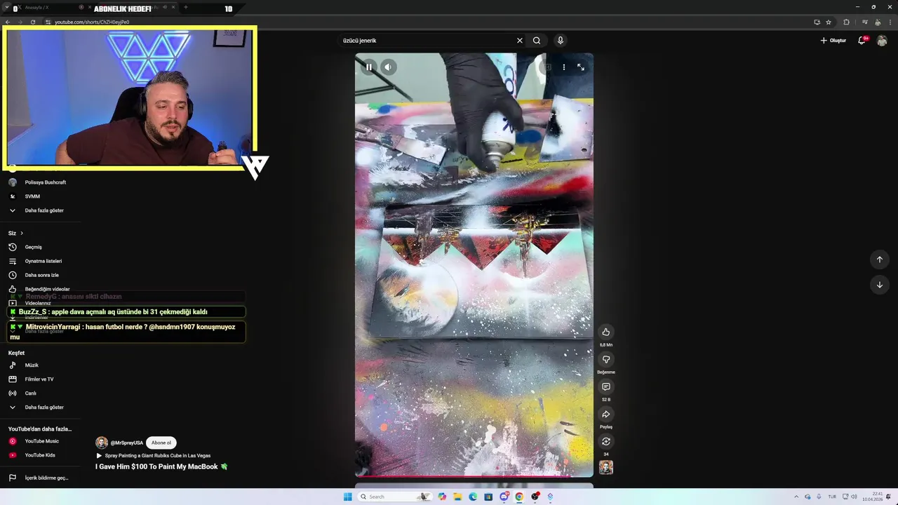This screenshot has width=898, height=505.
Task: Click the install app icon in address bar
Action: (x=817, y=22)
